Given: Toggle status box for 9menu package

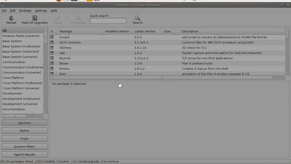Looking at the screenshot, I should [51, 68].
